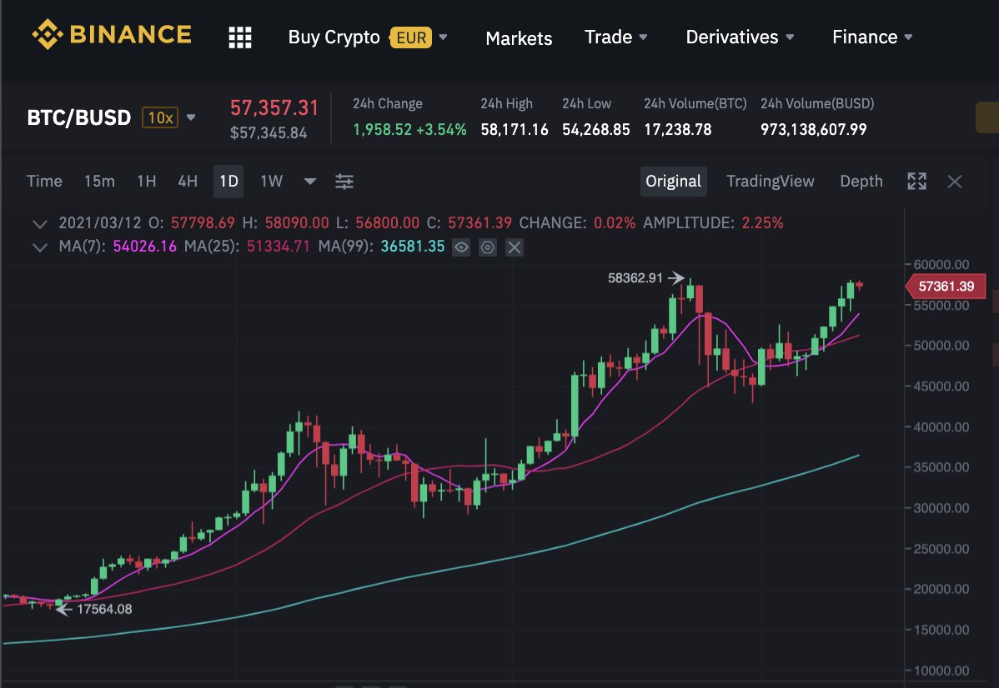999x688 pixels.
Task: Click 24h Low value 54,268.85
Action: (595, 130)
